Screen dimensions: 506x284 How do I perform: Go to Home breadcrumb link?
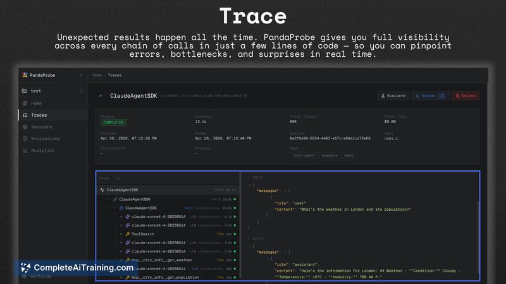tap(97, 75)
